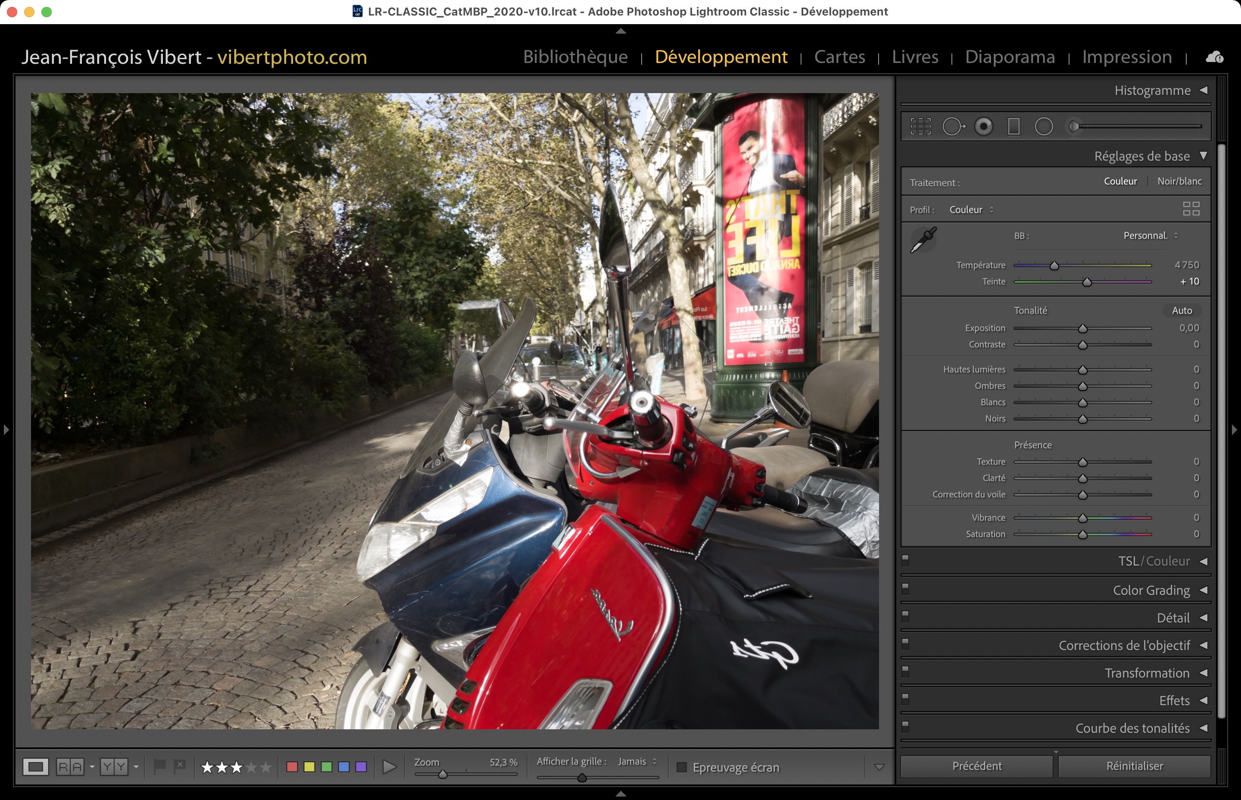Open the Cartes module
This screenshot has height=800, width=1241.
click(x=839, y=56)
